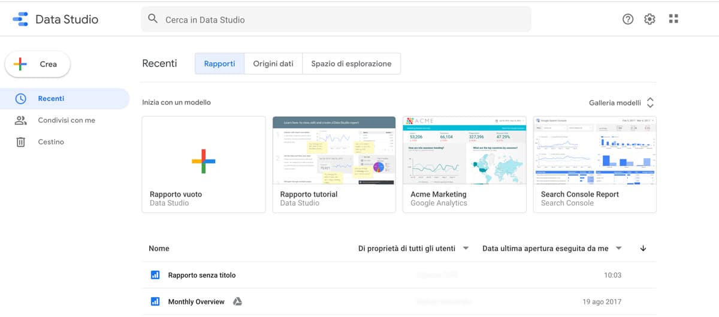Open Di proprietà di tutti gli utenti dropdown
The width and height of the screenshot is (719, 317).
(x=413, y=248)
